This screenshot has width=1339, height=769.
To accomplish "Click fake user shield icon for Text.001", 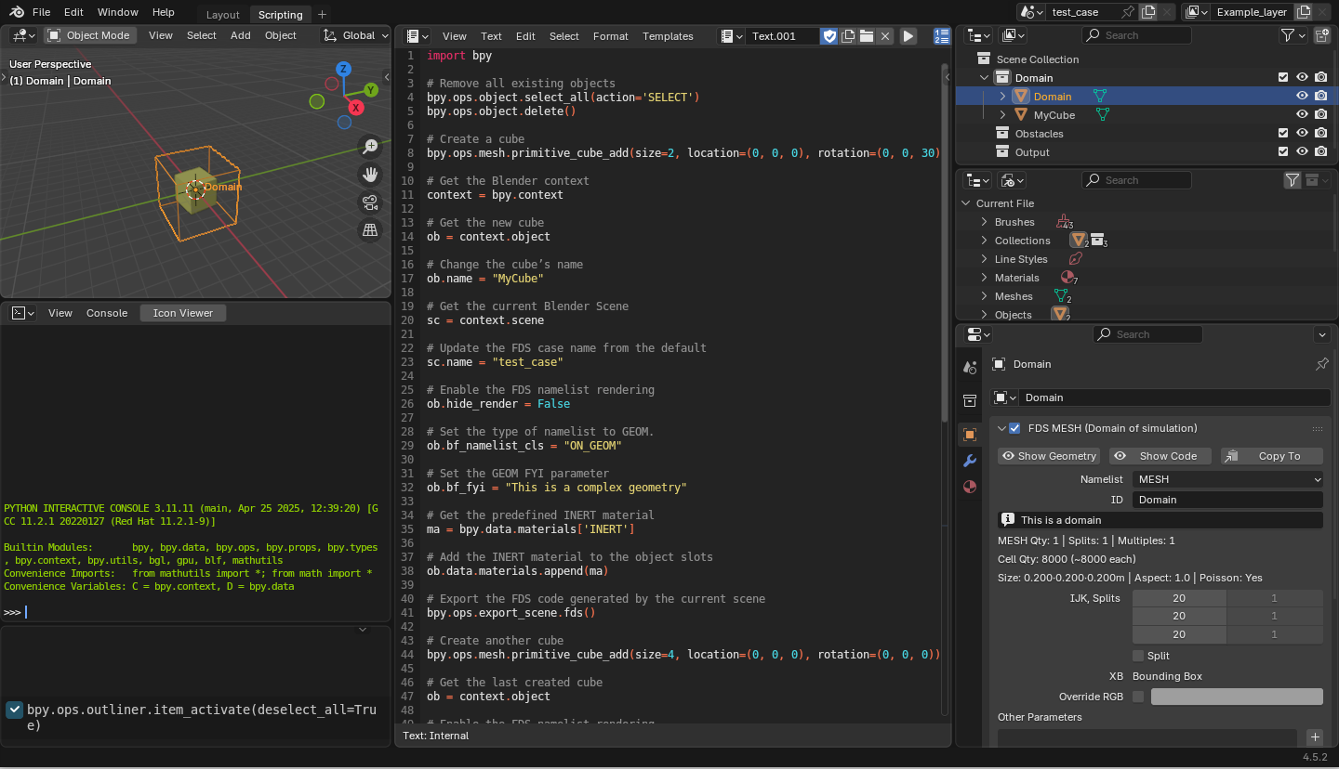I will 829,36.
